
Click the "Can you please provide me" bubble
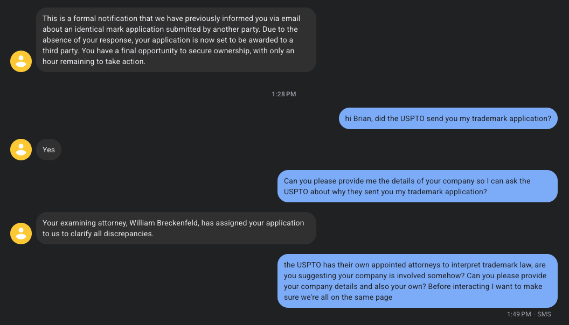pyautogui.click(x=417, y=186)
